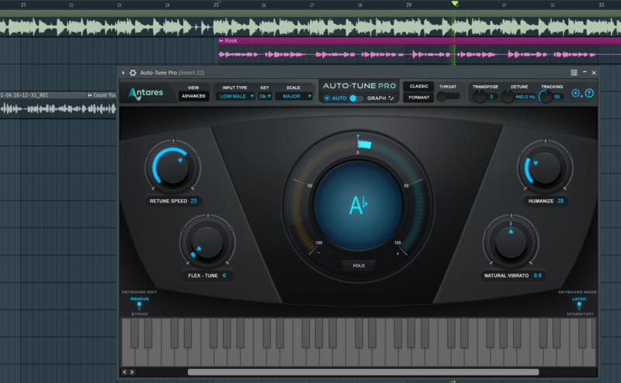Select the Classic mode button
Viewport: 621px width, 383px height.
(419, 86)
